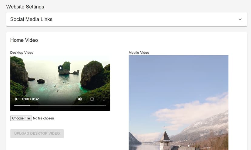Click the 0:00 / 0:32 time display

pyautogui.click(x=30, y=99)
